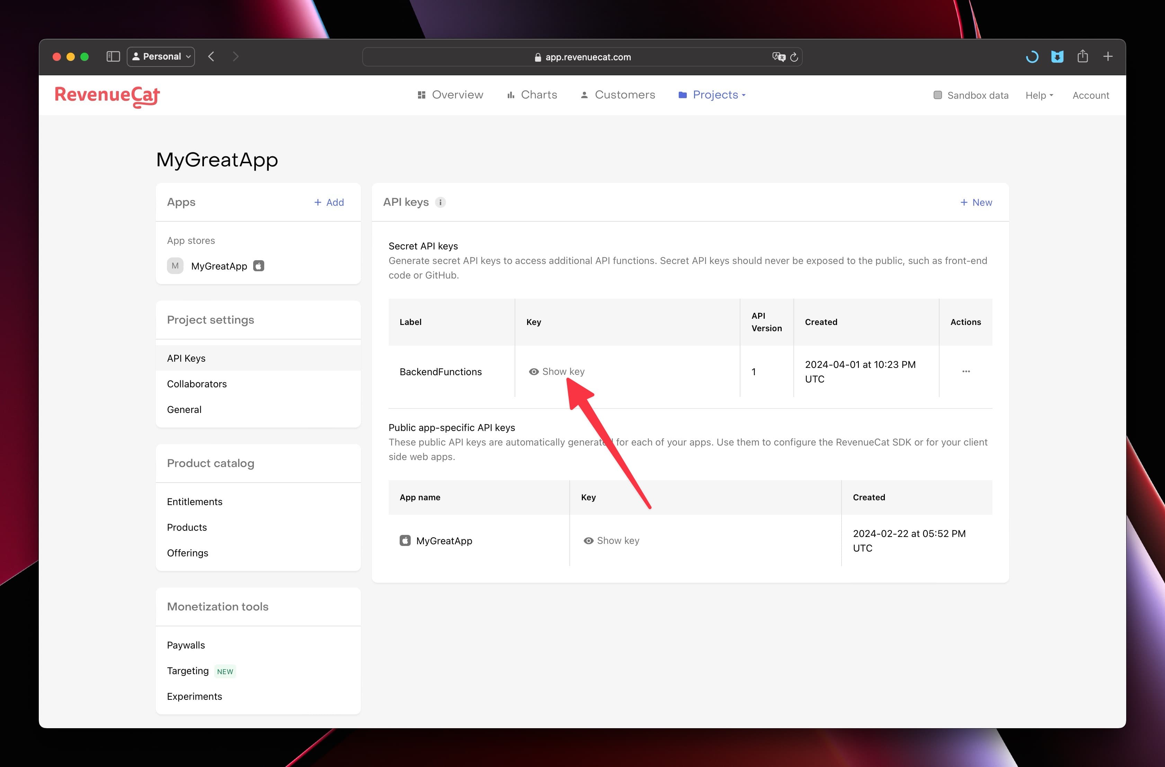This screenshot has width=1165, height=767.
Task: Click Apple badge next to MyGreatApp in App stores
Action: pos(258,266)
